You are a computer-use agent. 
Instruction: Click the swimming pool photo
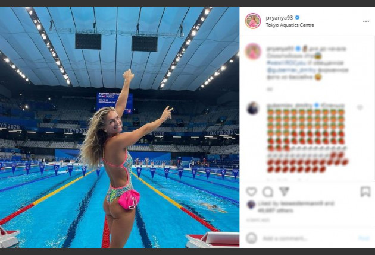pos(120,128)
